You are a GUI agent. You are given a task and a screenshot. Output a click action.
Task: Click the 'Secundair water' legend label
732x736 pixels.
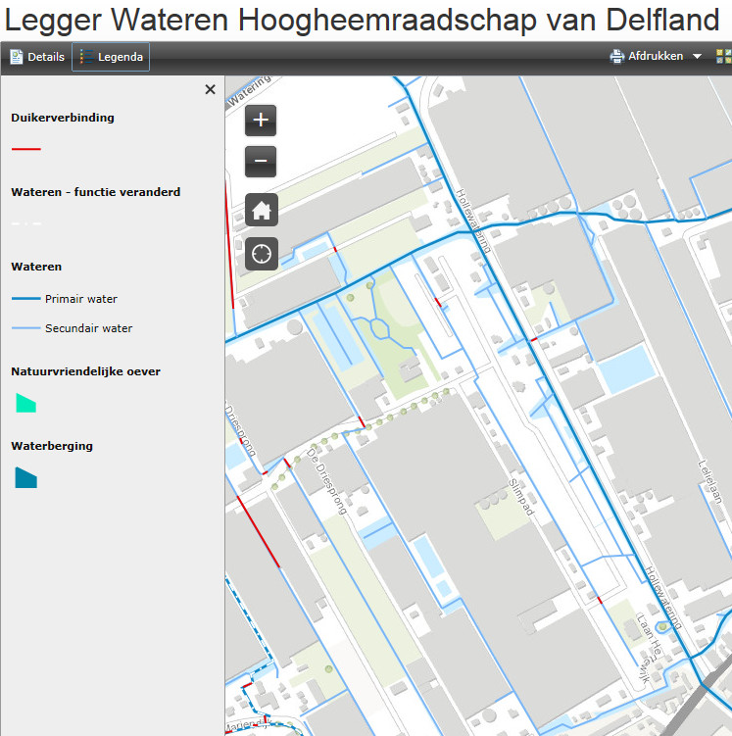click(x=89, y=328)
